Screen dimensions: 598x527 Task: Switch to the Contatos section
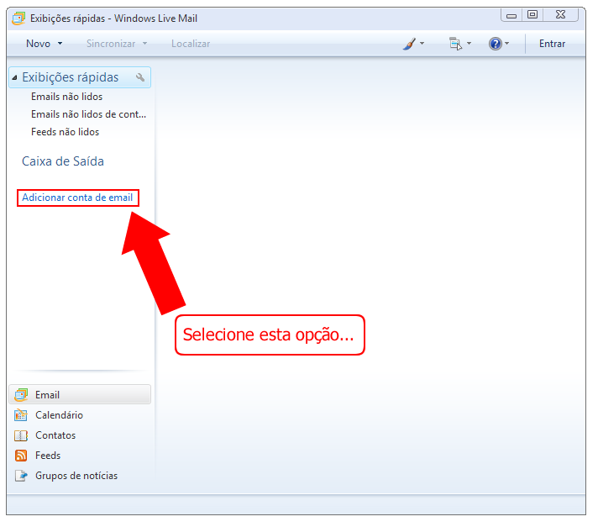(55, 435)
